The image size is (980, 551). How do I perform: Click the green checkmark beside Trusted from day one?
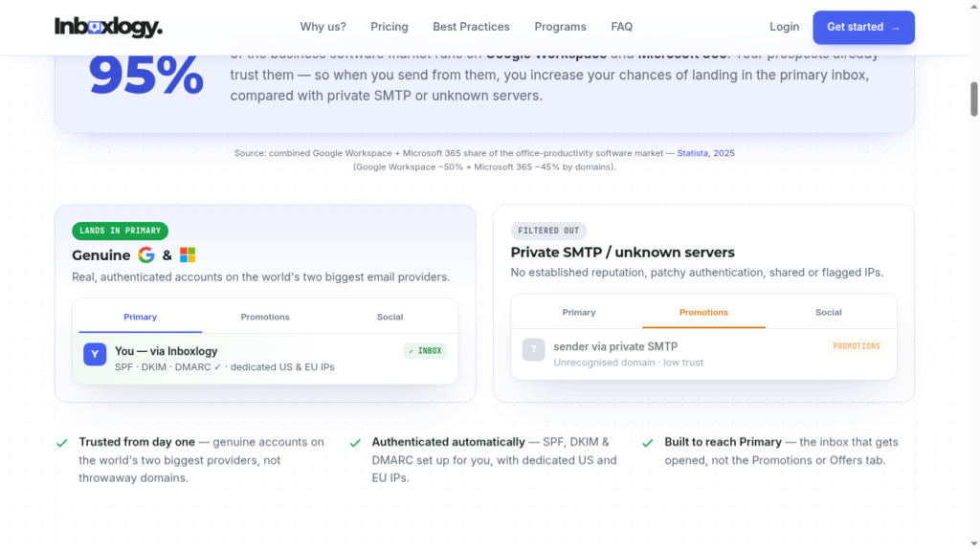pos(62,443)
